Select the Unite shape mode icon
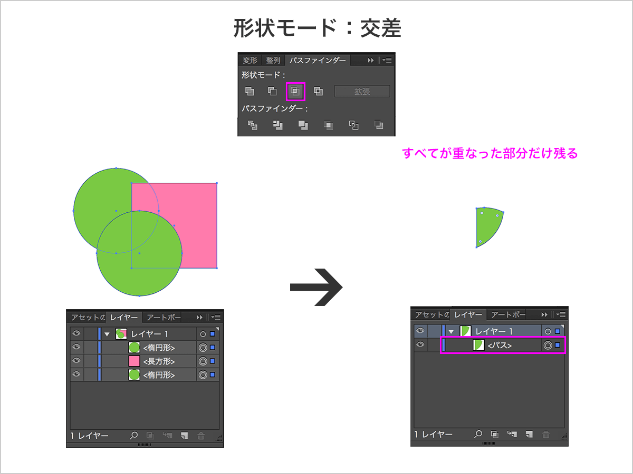The width and height of the screenshot is (633, 474). [250, 91]
